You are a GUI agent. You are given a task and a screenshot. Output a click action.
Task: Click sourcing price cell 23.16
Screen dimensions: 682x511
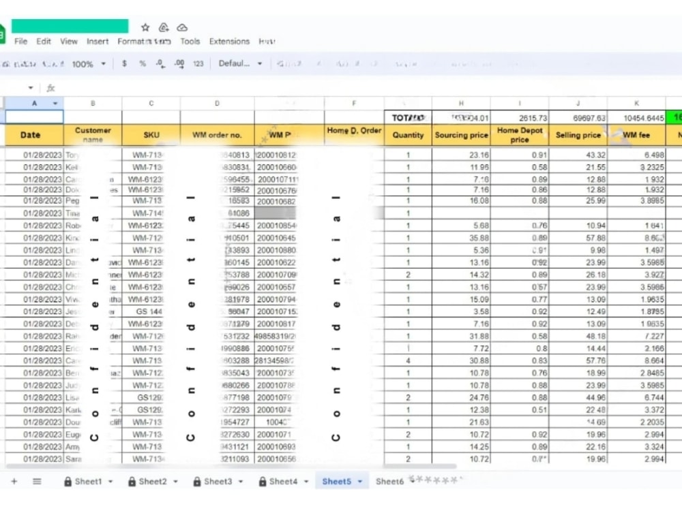click(x=461, y=155)
